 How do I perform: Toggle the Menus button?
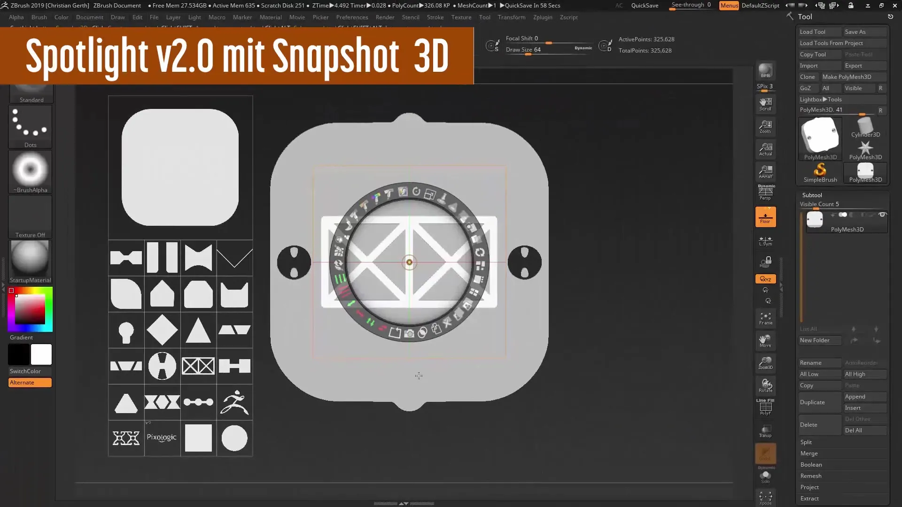tap(729, 6)
